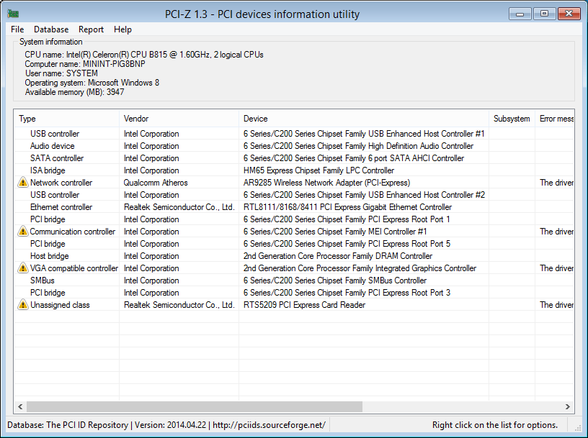The width and height of the screenshot is (588, 438).
Task: Click RTL8111/8168/8411 Gigabit Ethernet Controller device
Action: point(347,207)
